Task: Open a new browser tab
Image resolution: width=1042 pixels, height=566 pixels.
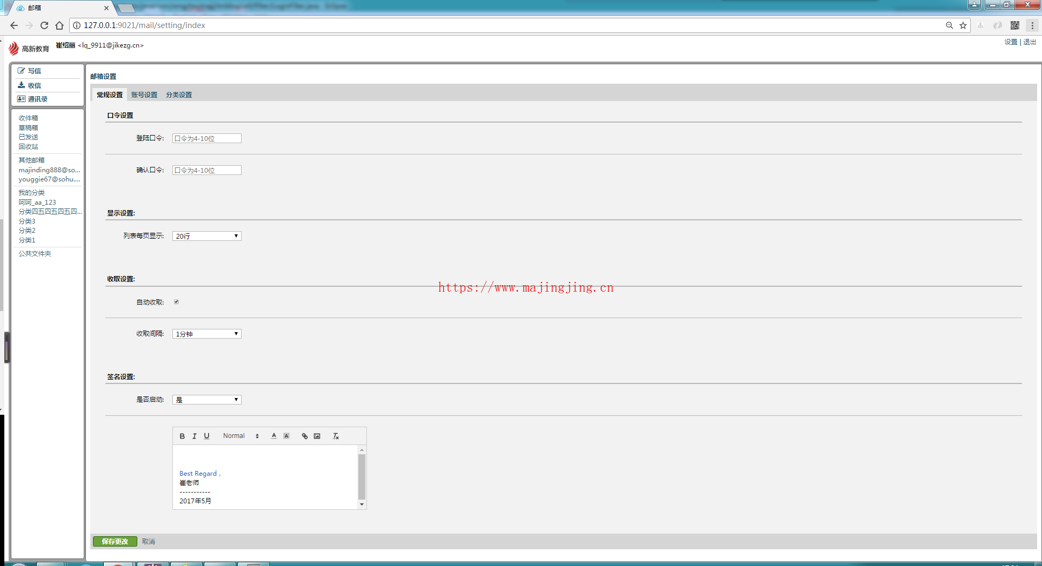Action: click(x=126, y=8)
